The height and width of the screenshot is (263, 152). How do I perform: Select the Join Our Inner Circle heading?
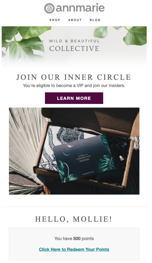click(x=73, y=77)
